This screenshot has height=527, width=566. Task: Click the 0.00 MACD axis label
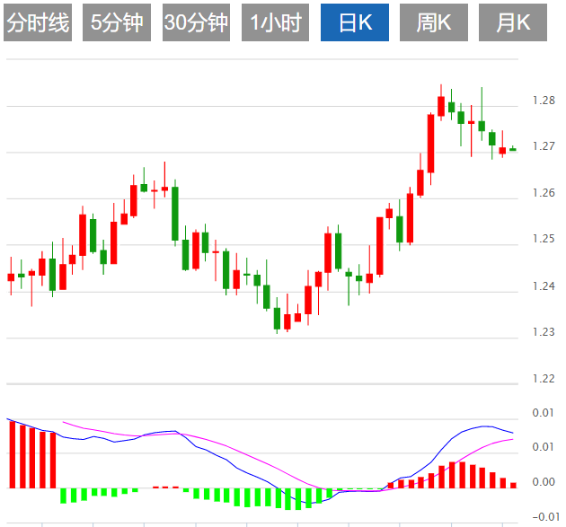544,482
